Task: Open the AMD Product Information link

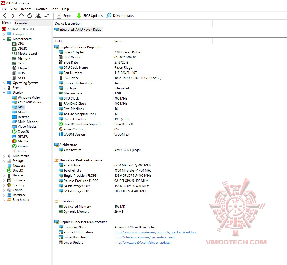Action: [155, 232]
